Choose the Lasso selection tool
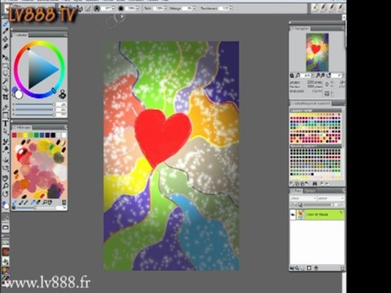The height and width of the screenshot is (293, 391). point(6,73)
